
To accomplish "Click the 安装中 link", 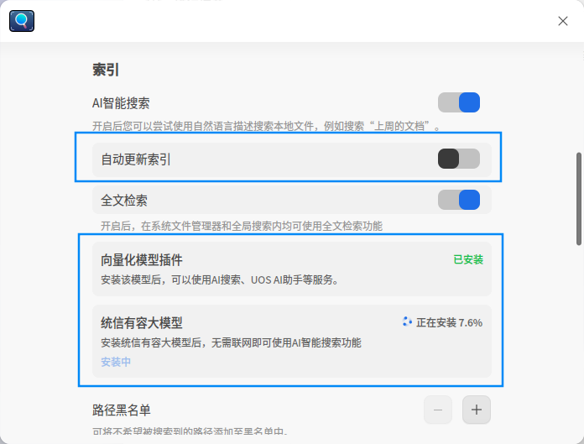I will click(x=116, y=362).
